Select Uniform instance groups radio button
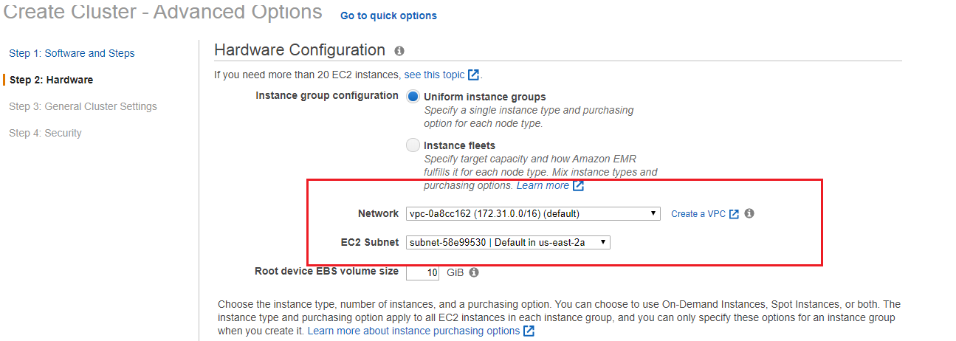Screen dimensions: 956x341 pyautogui.click(x=413, y=97)
